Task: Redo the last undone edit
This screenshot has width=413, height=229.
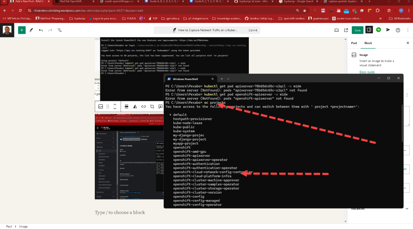Action: (x=50, y=30)
